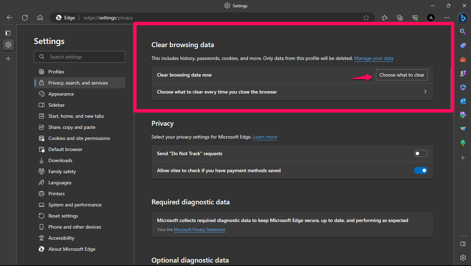
Task: Open the Manage your data link
Action: tap(373, 58)
